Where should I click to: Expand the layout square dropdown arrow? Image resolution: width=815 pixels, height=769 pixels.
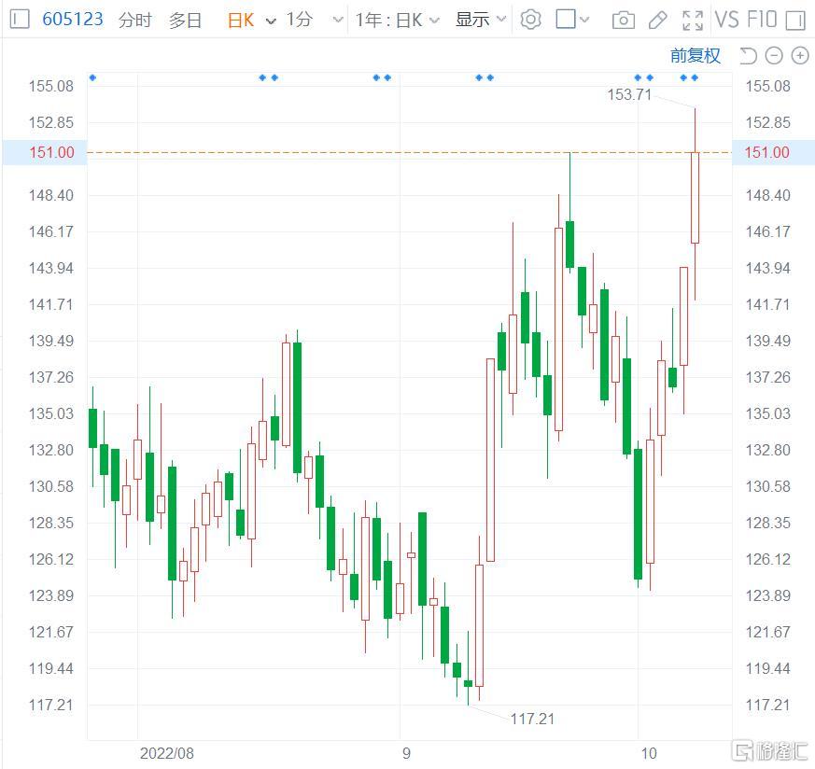(584, 20)
